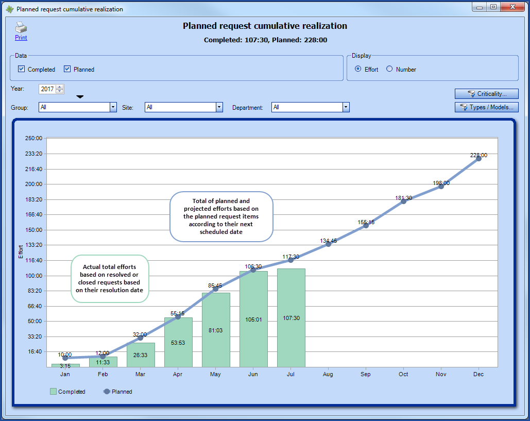The height and width of the screenshot is (421, 530).
Task: Uncheck the Completed data checkbox
Action: (x=21, y=69)
